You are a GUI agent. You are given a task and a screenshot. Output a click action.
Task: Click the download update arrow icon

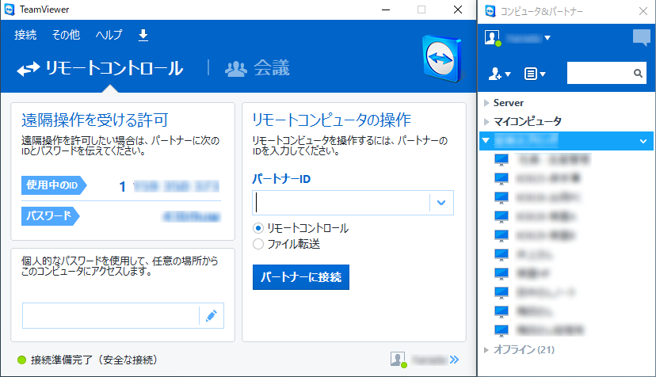[x=143, y=35]
